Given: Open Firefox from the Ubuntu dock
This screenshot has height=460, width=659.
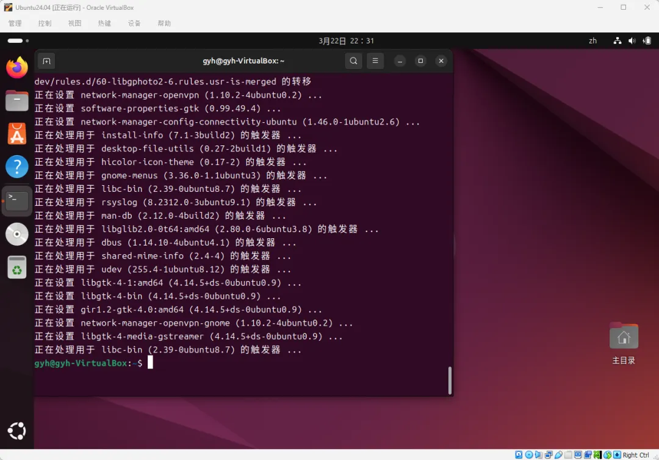Looking at the screenshot, I should 17,67.
